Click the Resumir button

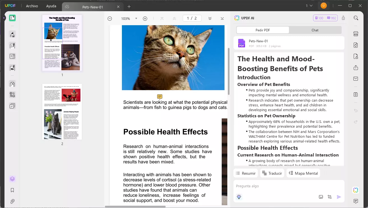246,173
